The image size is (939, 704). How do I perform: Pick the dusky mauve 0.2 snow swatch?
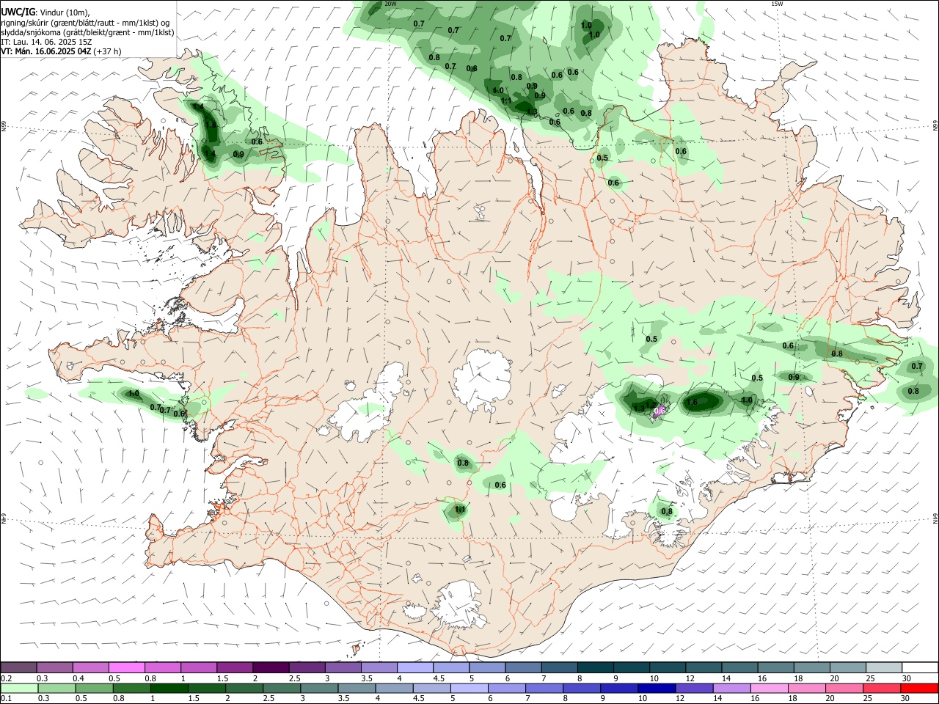point(18,667)
